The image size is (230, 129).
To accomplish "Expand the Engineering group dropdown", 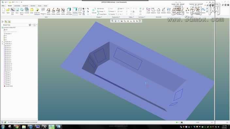I will pos(116,17).
